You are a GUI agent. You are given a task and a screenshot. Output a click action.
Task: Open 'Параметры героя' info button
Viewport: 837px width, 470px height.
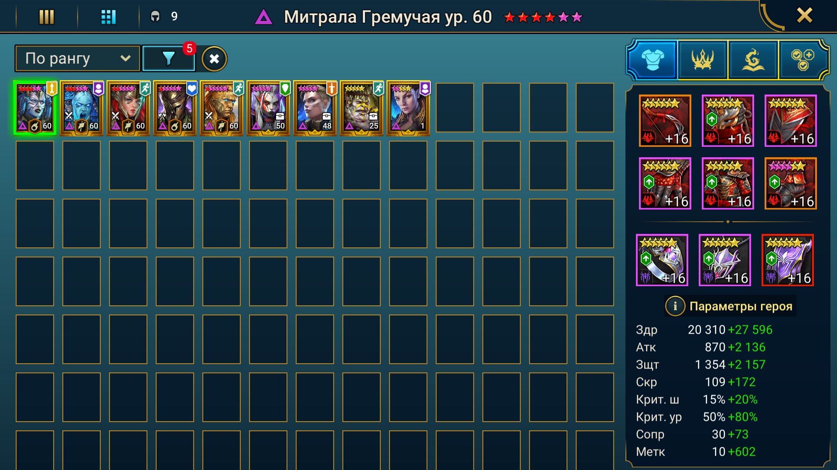tap(730, 306)
